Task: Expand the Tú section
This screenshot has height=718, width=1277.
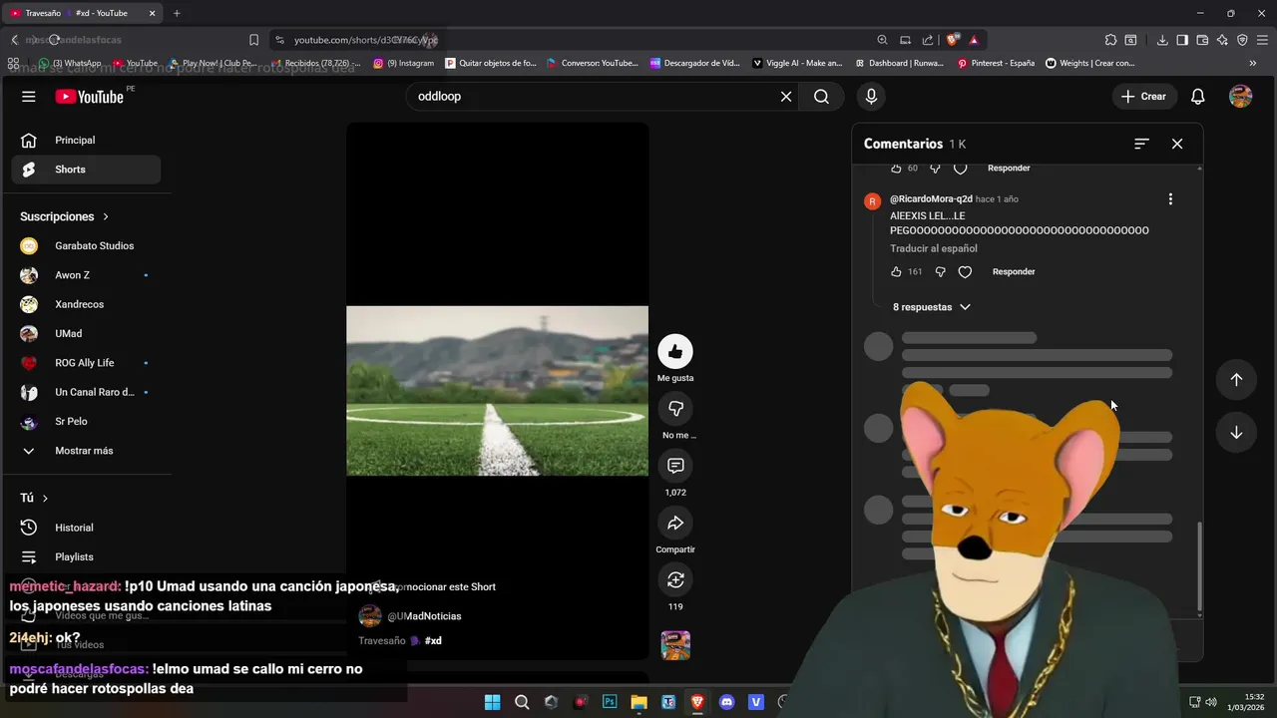Action: (34, 498)
